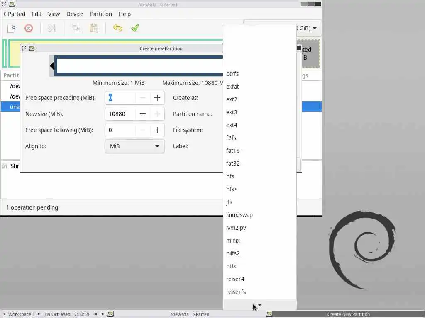Click the scroll-down arrow below the file system list
Image resolution: width=425 pixels, height=318 pixels.
point(260,304)
